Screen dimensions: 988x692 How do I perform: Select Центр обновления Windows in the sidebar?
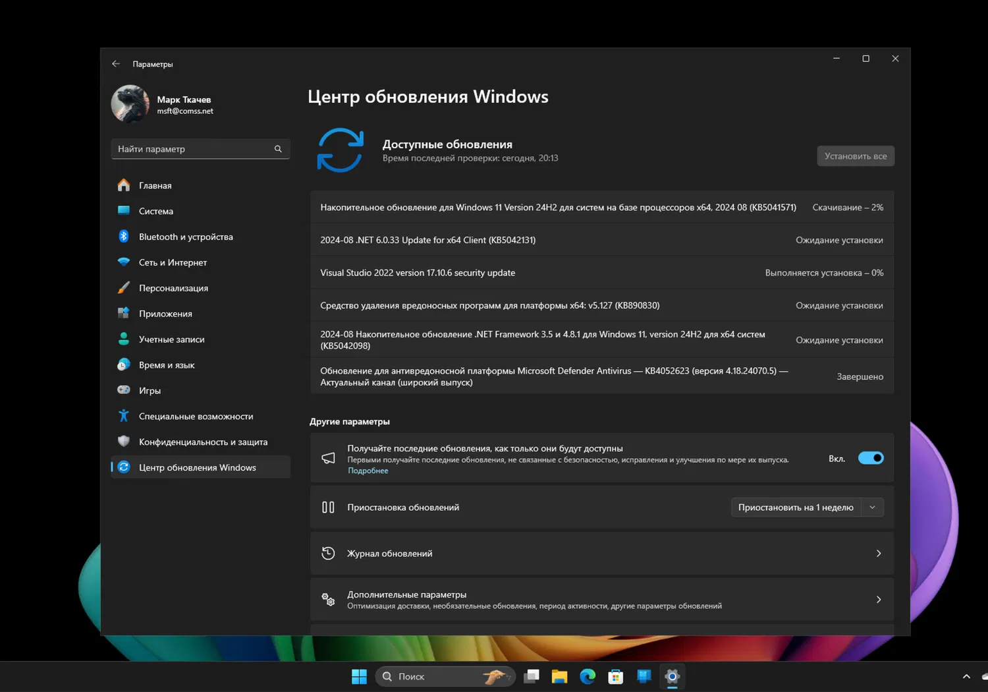point(200,467)
